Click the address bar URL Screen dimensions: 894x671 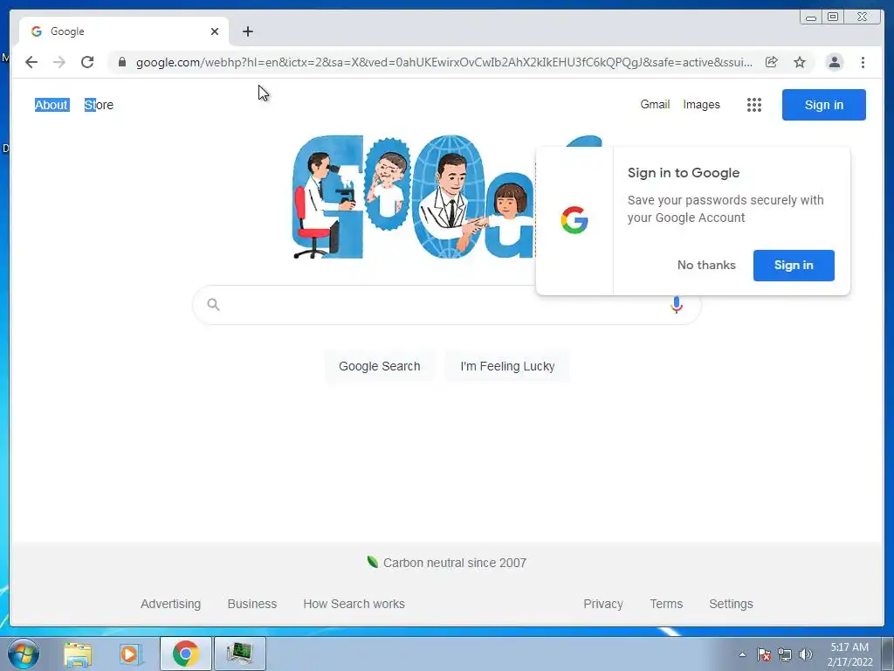click(x=444, y=62)
